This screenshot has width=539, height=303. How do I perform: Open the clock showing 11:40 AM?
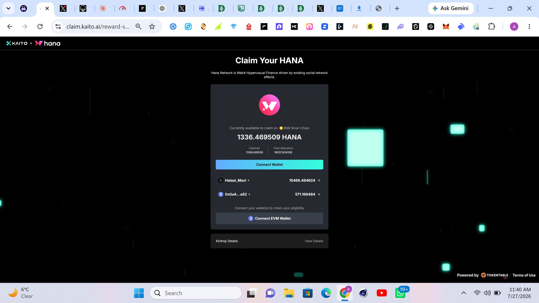coord(520,293)
